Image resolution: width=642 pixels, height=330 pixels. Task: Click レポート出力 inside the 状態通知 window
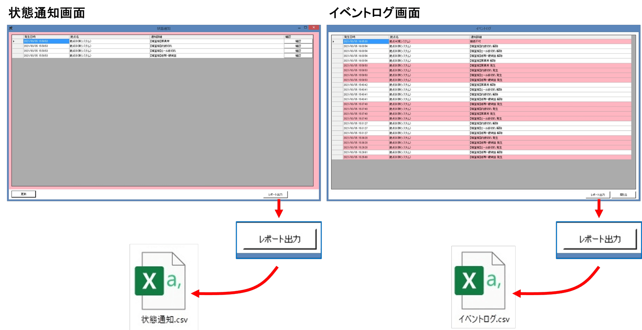tap(275, 194)
